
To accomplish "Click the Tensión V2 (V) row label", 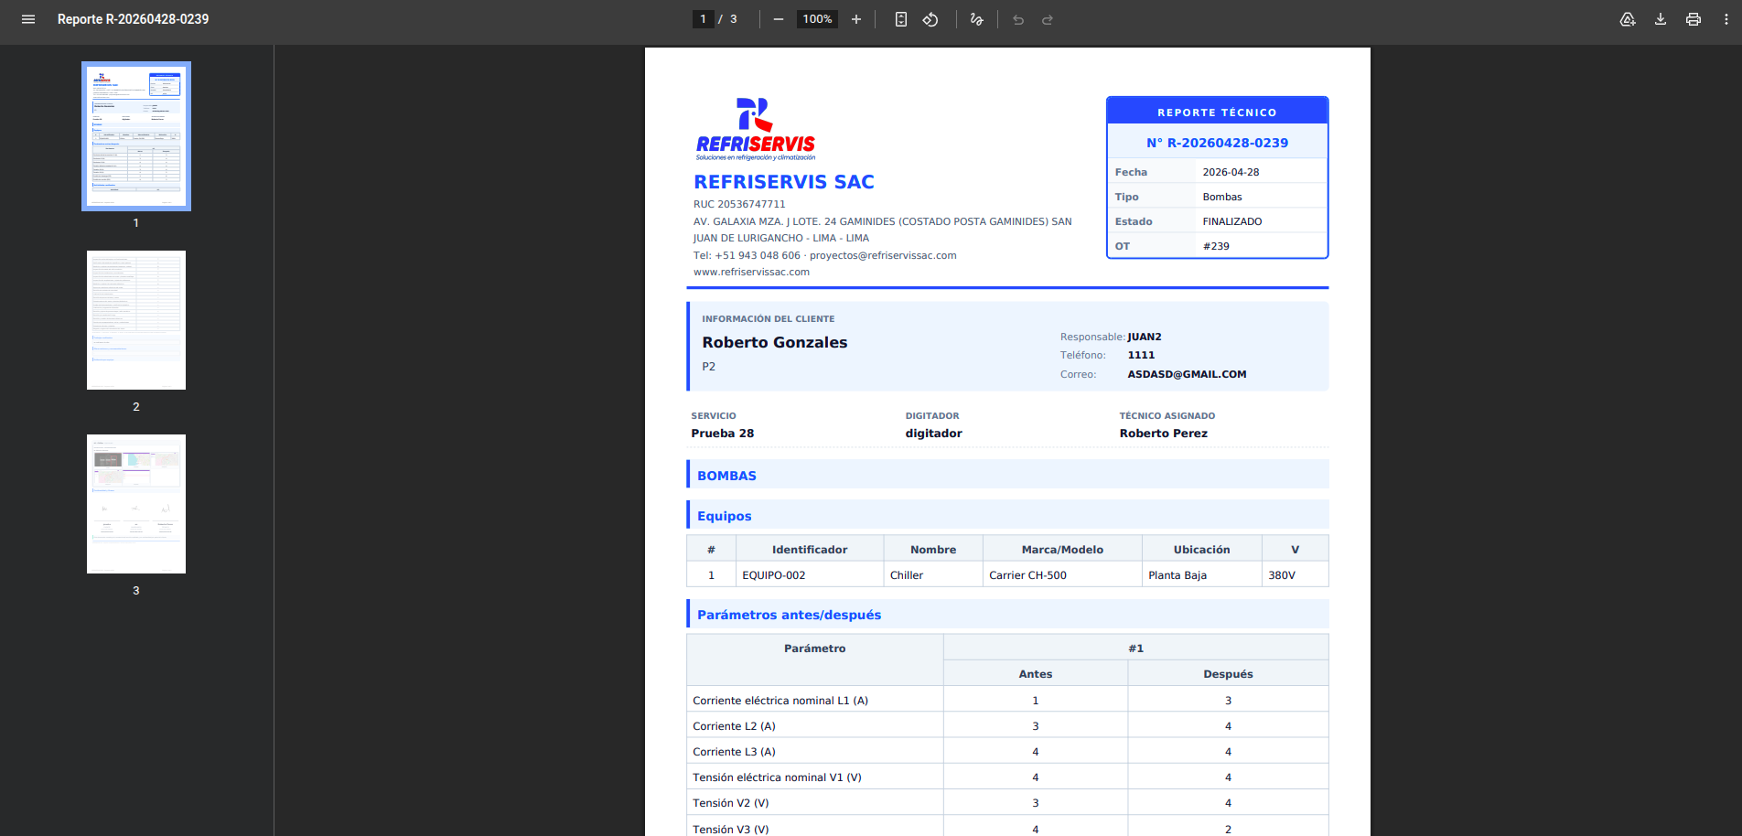I will point(730,803).
